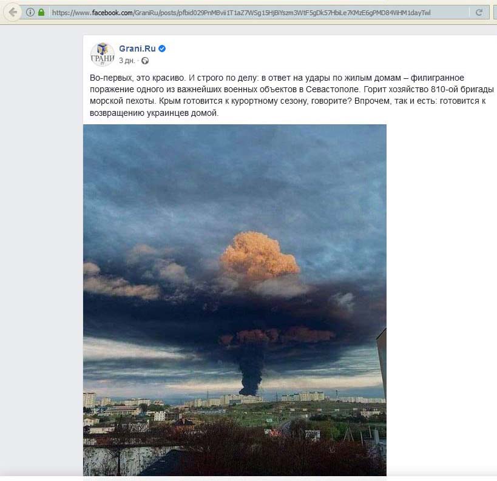The image size is (497, 481).
Task: Focus the Facebook URL address bar
Action: click(259, 13)
